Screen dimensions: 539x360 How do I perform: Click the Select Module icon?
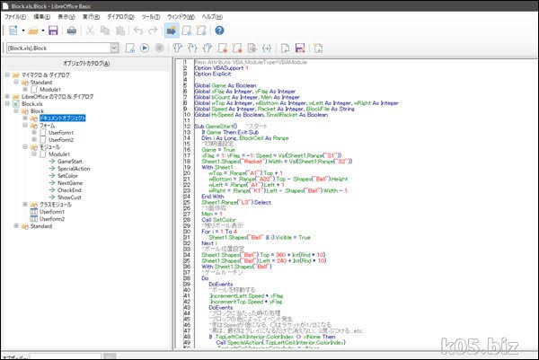201,31
